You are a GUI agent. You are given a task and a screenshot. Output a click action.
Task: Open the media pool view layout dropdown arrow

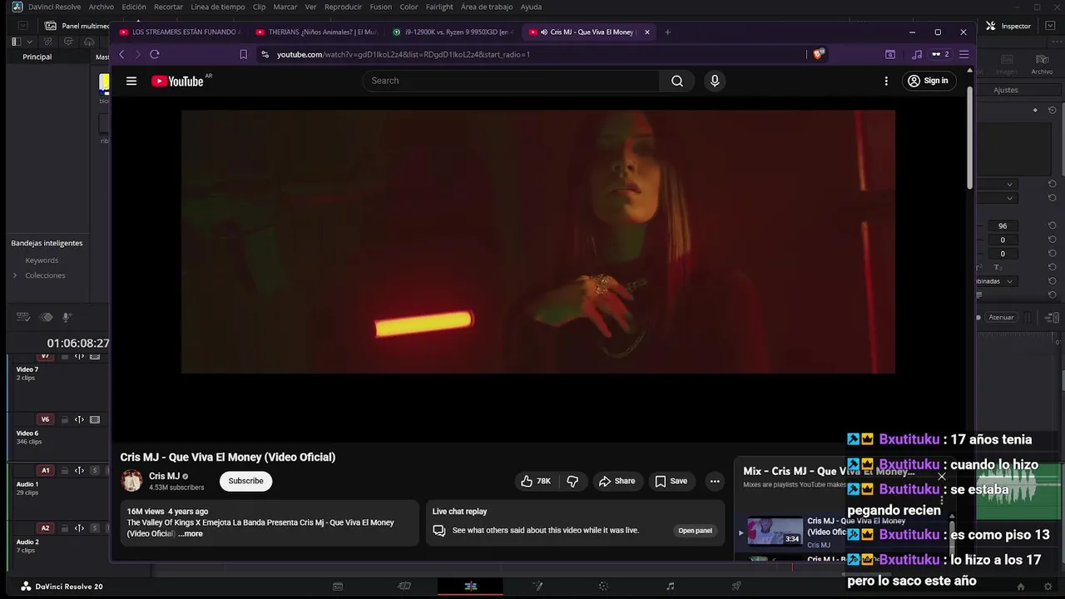click(x=30, y=42)
